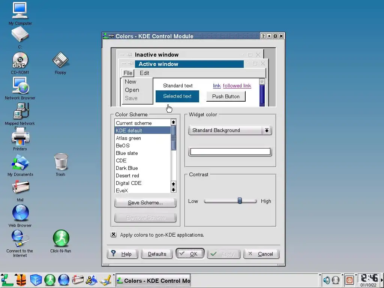Screen dimensions: 384x288
Task: Click the gray globe tray icon
Action: pyautogui.click(x=336, y=280)
